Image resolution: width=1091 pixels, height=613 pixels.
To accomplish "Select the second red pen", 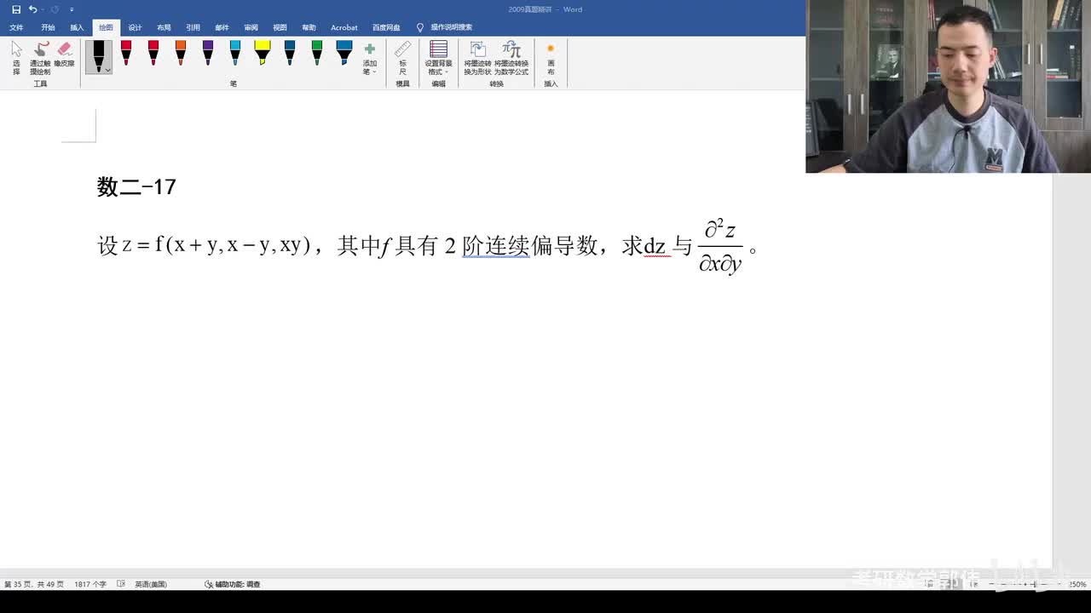I will pos(153,53).
